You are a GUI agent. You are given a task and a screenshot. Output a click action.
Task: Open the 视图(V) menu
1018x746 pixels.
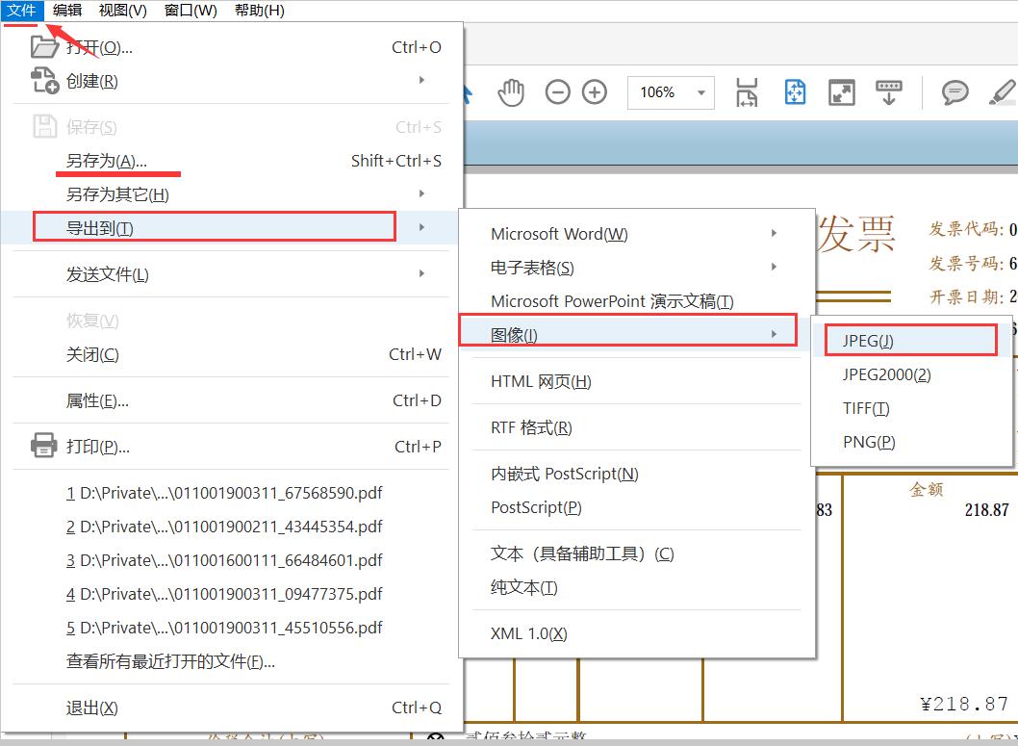[121, 11]
